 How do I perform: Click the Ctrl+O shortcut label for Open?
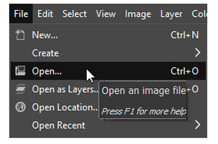185,71
